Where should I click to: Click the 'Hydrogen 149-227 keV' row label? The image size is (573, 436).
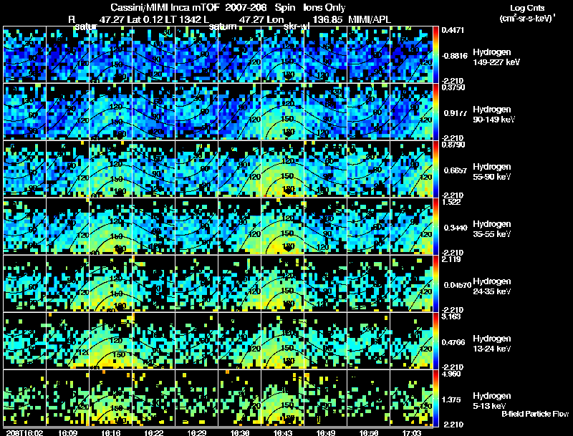(496, 57)
